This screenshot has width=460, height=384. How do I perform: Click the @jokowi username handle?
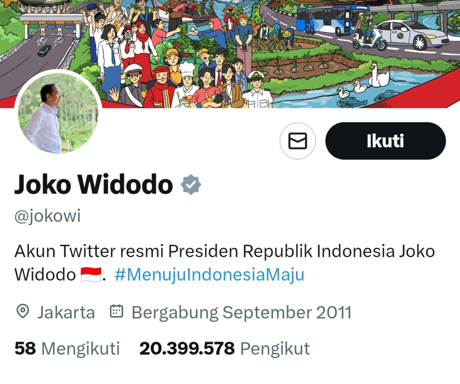(x=47, y=216)
